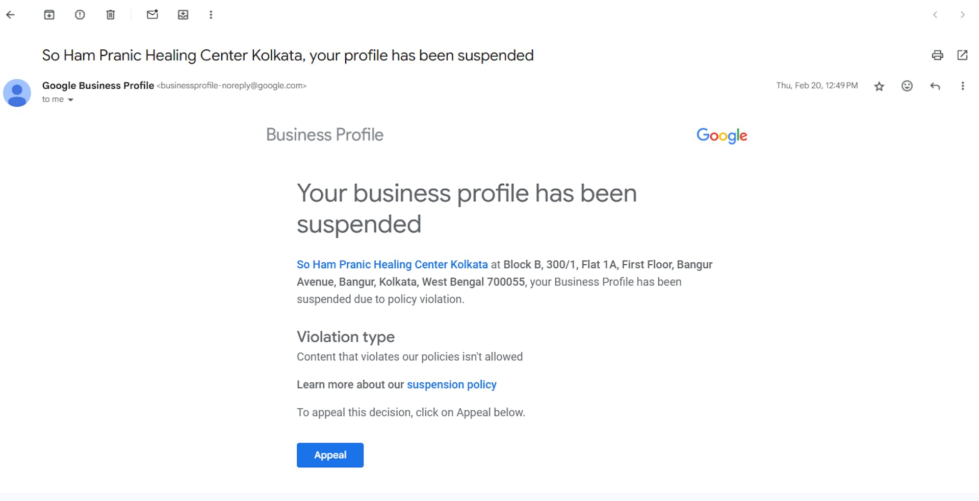Print this email
Screen dimensions: 979x501
pos(937,55)
